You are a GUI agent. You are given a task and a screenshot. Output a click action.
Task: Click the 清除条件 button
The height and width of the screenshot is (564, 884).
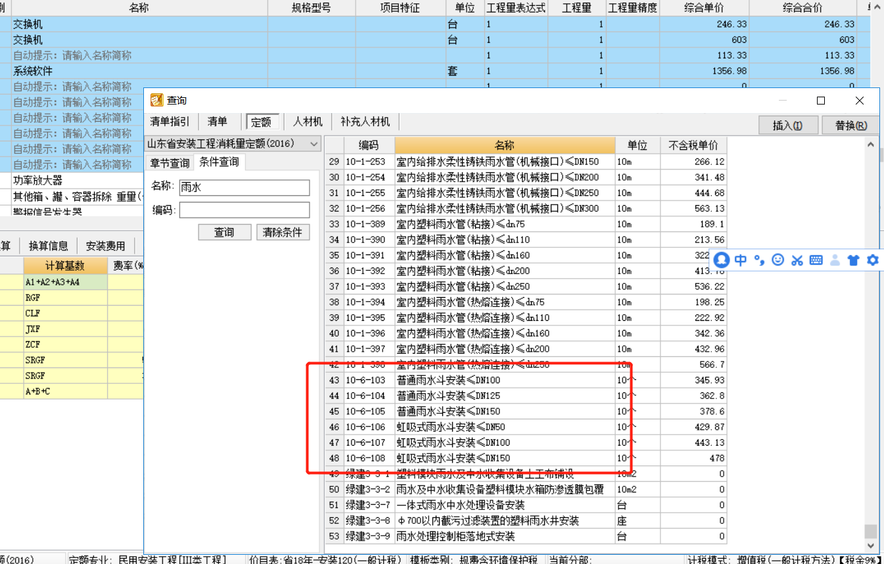click(283, 232)
